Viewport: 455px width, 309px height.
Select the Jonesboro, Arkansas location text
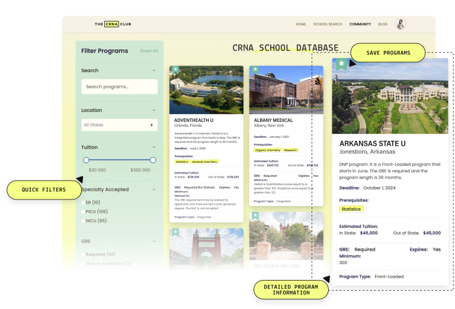[x=367, y=152]
